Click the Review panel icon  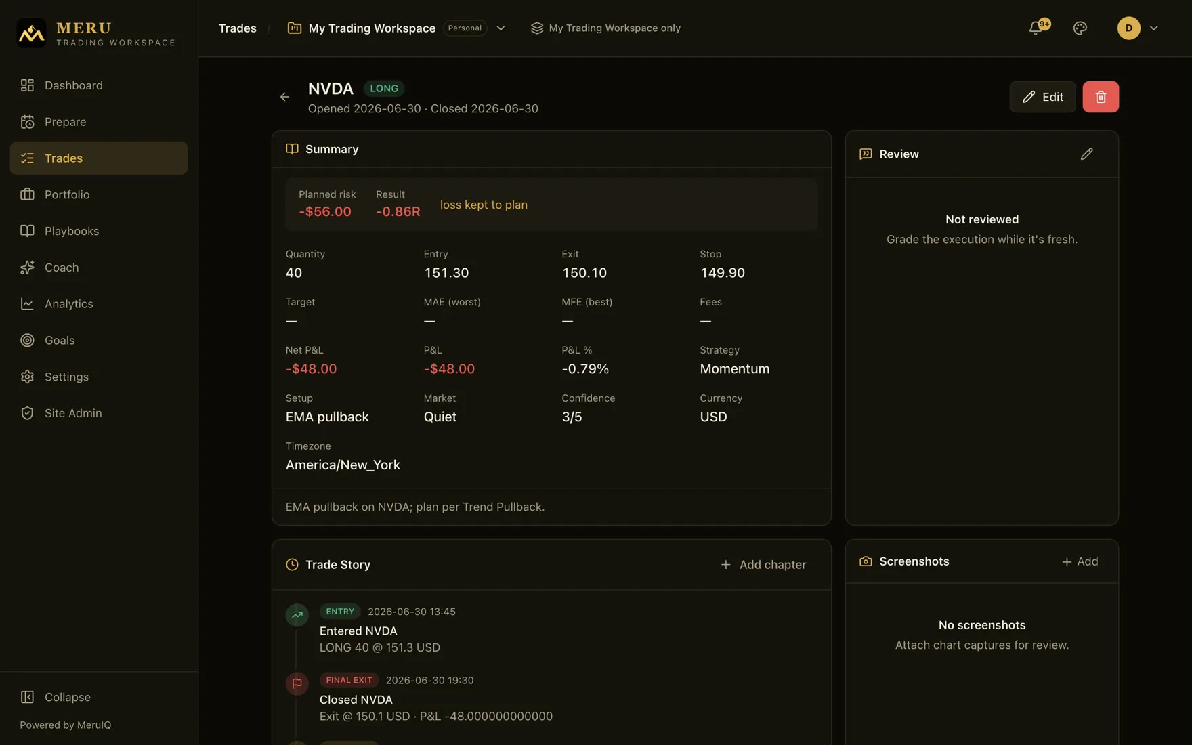(x=866, y=154)
